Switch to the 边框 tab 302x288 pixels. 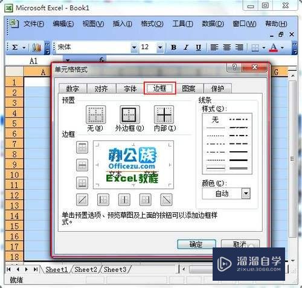pos(159,88)
